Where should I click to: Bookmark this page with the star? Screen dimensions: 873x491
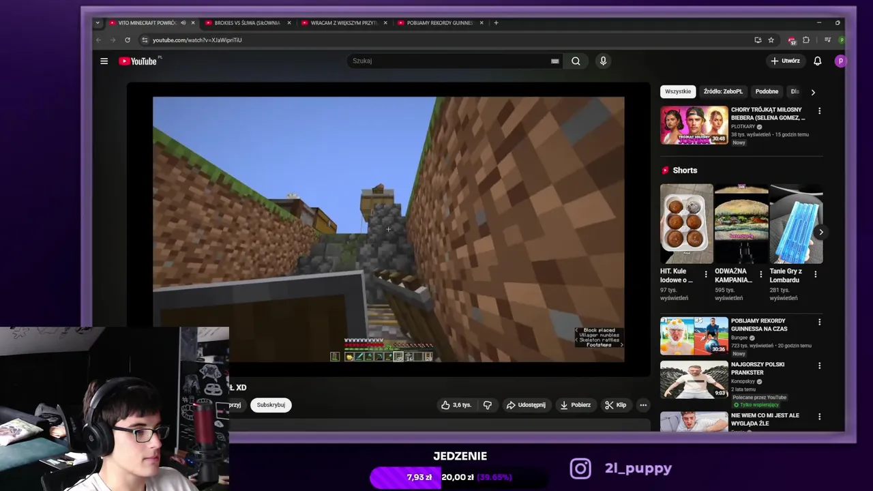click(771, 40)
